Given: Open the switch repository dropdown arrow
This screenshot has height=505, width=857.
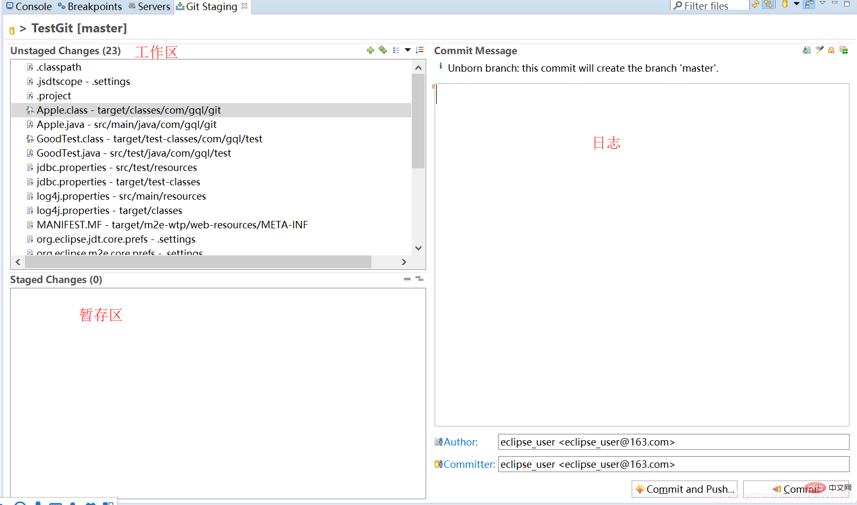Looking at the screenshot, I should tap(796, 4).
